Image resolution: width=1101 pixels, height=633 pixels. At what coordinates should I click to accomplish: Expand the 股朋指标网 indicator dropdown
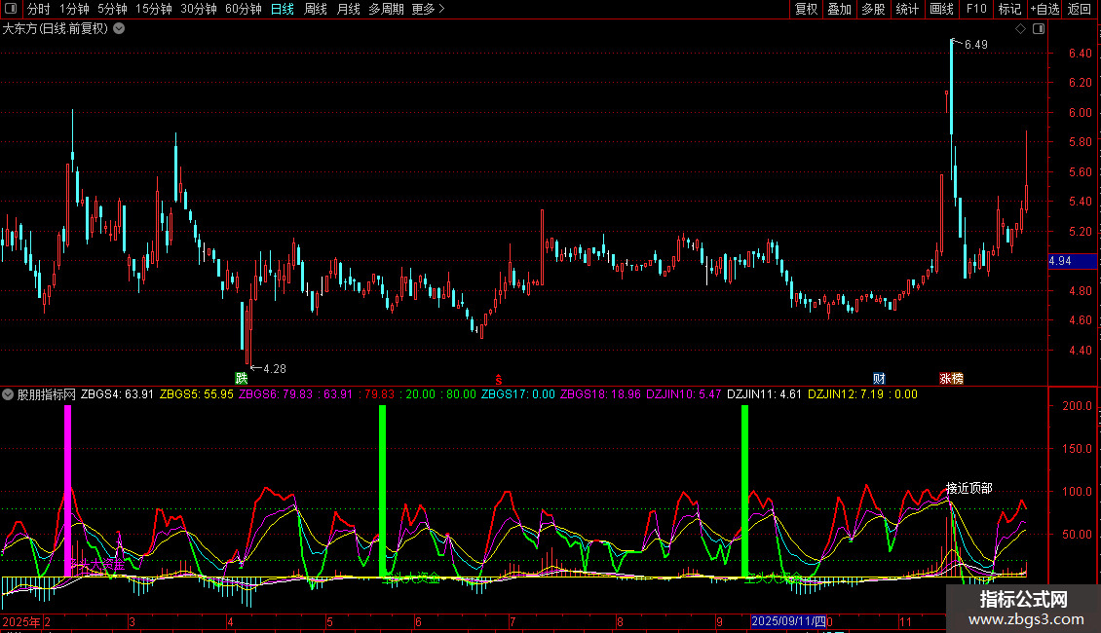pos(9,394)
